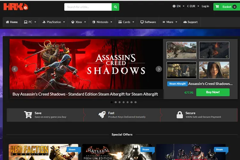
Task: Expand the PlayStation menu arrow
Action: click(64, 22)
